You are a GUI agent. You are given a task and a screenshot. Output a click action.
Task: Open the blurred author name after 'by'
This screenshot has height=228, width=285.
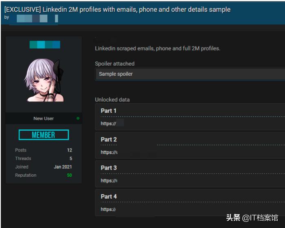pyautogui.click(x=37, y=18)
